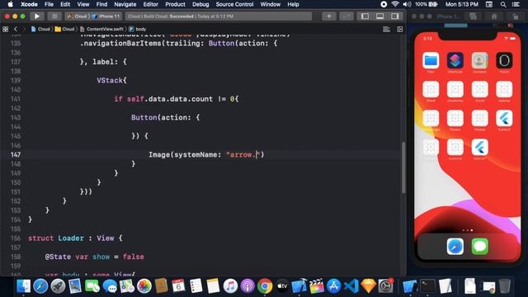Open Music app from the Dock
Image resolution: width=528 pixels, height=297 pixels.
click(230, 286)
